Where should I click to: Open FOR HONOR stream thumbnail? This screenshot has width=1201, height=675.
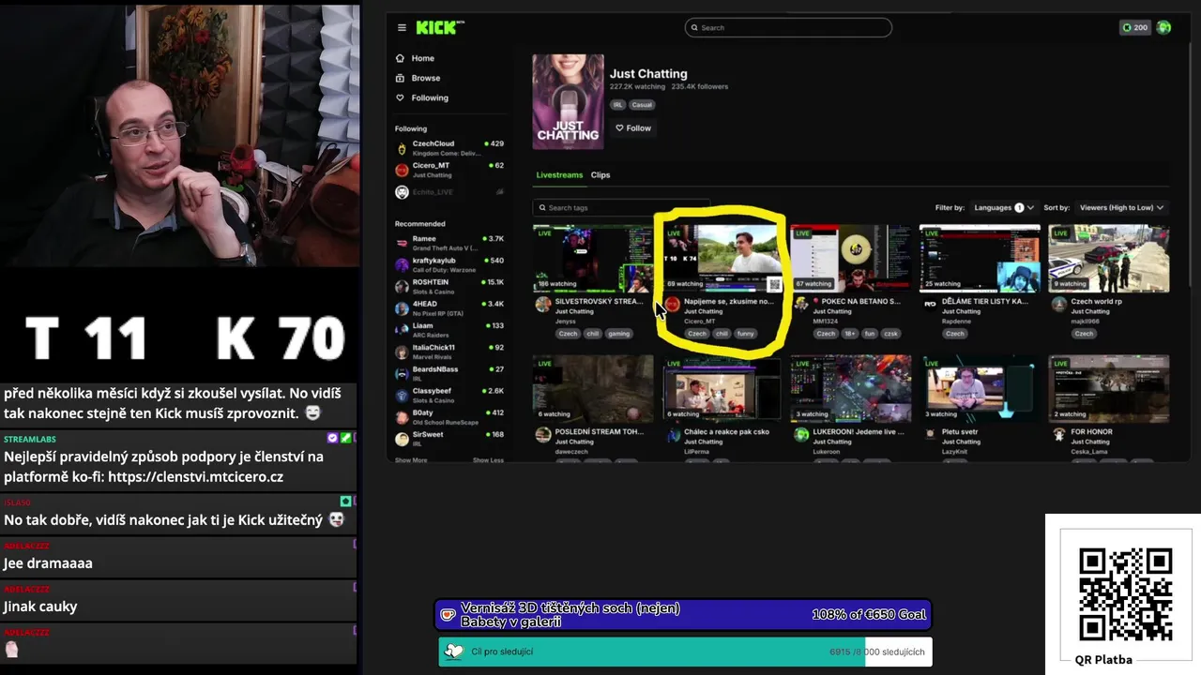point(1109,389)
